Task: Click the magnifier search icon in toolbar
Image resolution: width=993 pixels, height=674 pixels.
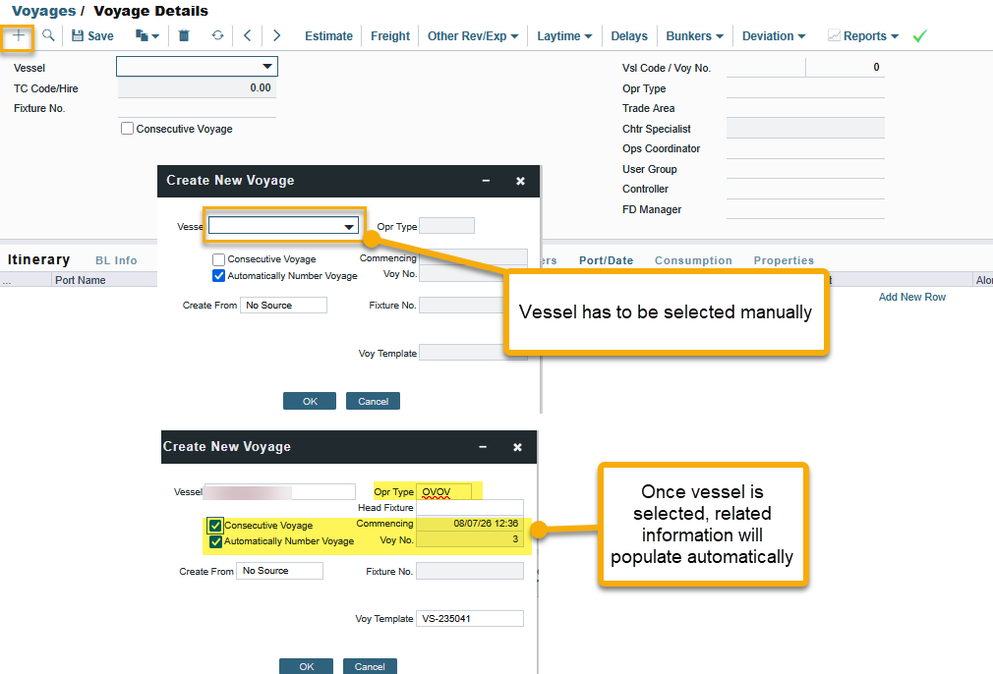Action: (x=48, y=36)
